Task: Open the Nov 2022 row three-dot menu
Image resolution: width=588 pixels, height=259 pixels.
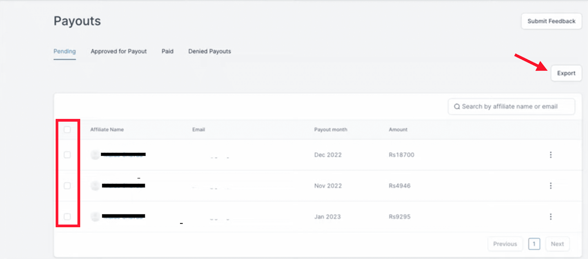Action: pyautogui.click(x=551, y=186)
